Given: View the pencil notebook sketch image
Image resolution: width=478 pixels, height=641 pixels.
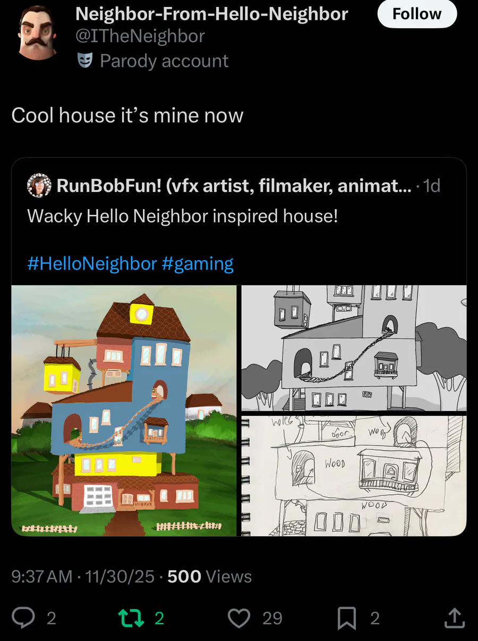Looking at the screenshot, I should pos(354,476).
